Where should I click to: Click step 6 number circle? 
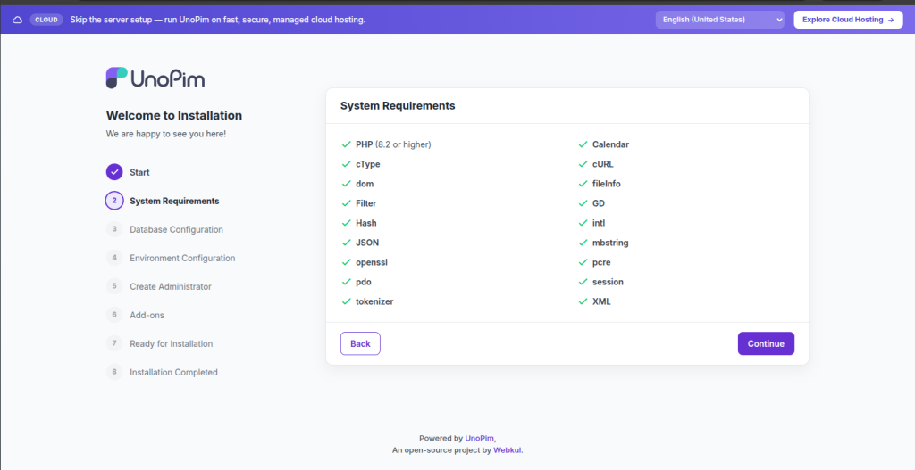[114, 315]
